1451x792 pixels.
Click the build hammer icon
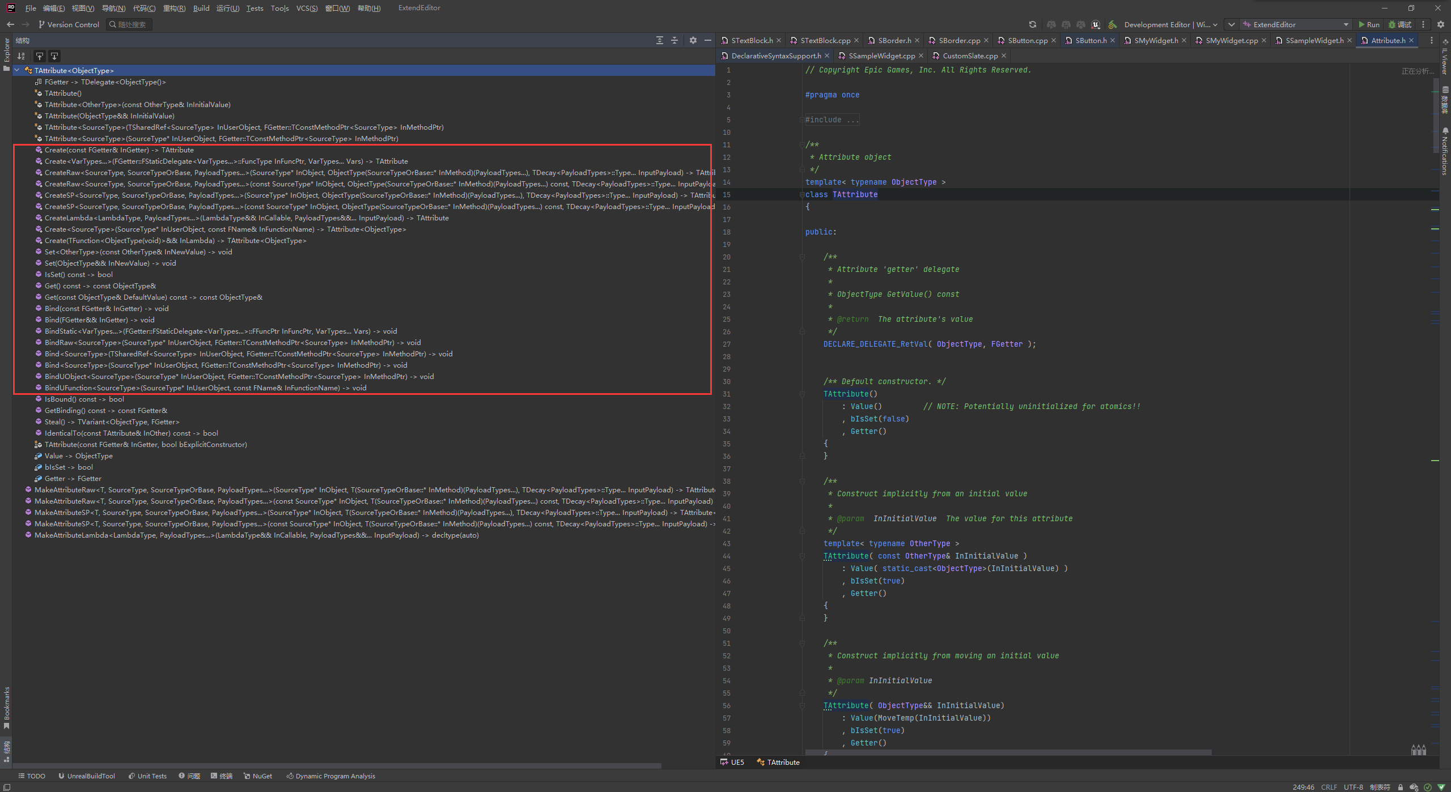1112,24
